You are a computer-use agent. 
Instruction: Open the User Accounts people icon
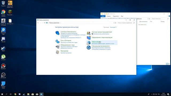(x=88, y=33)
